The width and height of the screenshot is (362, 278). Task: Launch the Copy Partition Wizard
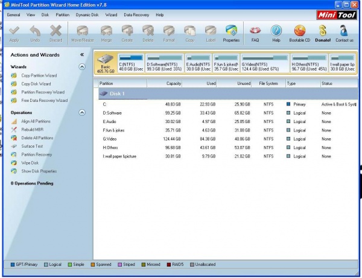click(39, 75)
